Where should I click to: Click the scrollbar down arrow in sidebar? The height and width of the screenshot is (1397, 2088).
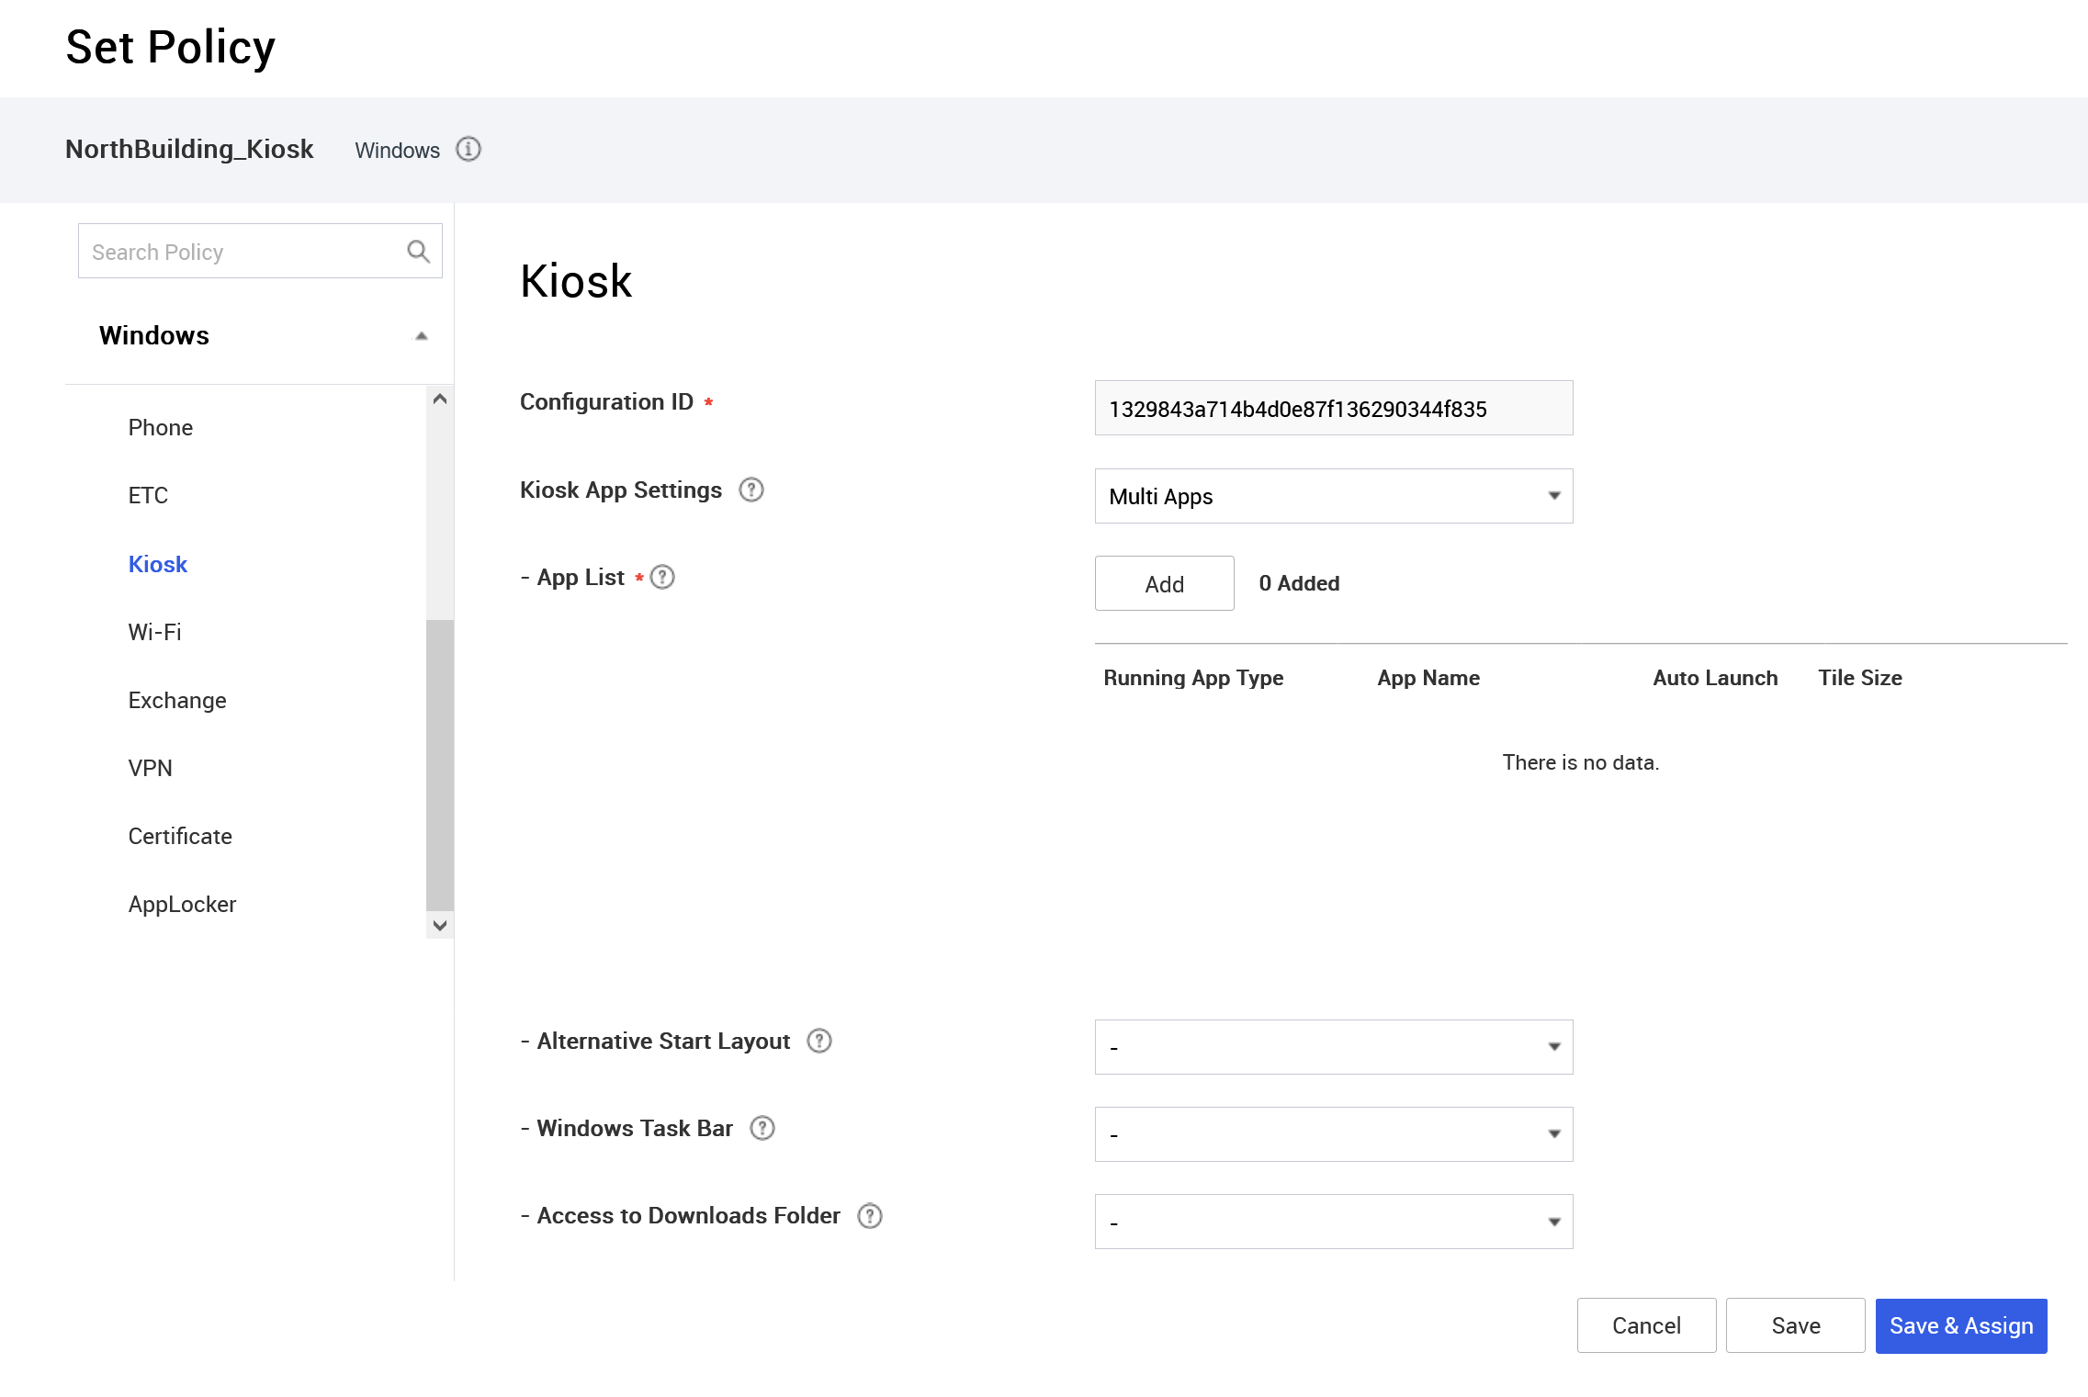pyautogui.click(x=439, y=926)
